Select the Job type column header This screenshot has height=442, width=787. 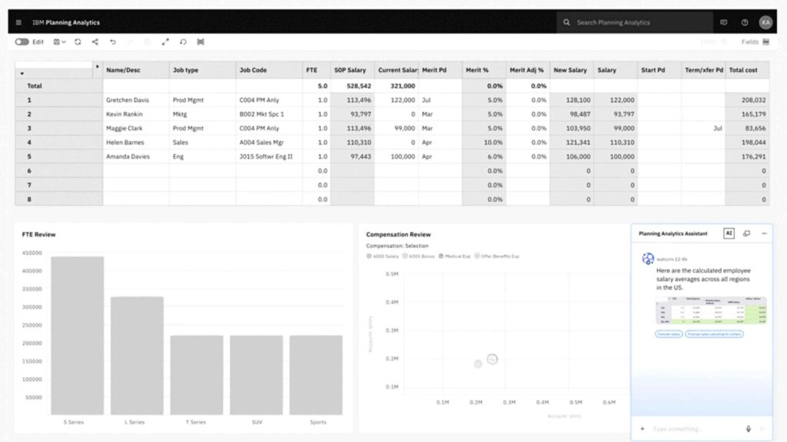click(x=202, y=70)
